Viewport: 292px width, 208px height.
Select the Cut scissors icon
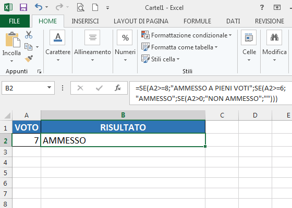[29, 35]
